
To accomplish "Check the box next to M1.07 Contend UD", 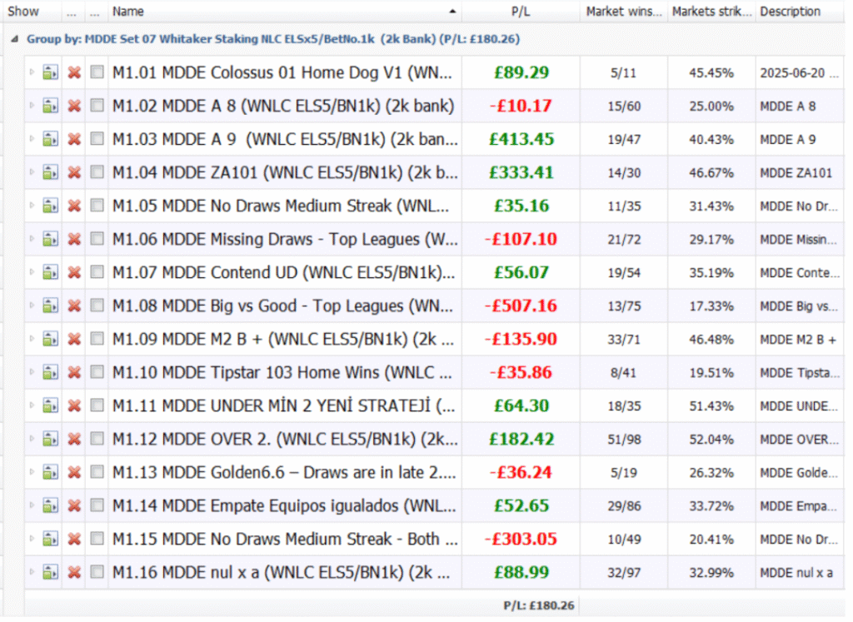I will (97, 273).
